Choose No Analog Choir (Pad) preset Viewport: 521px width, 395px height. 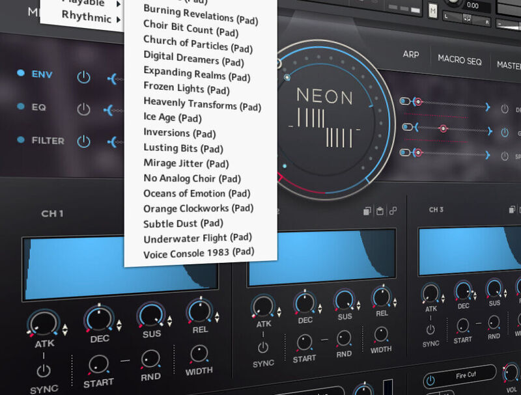tap(192, 178)
